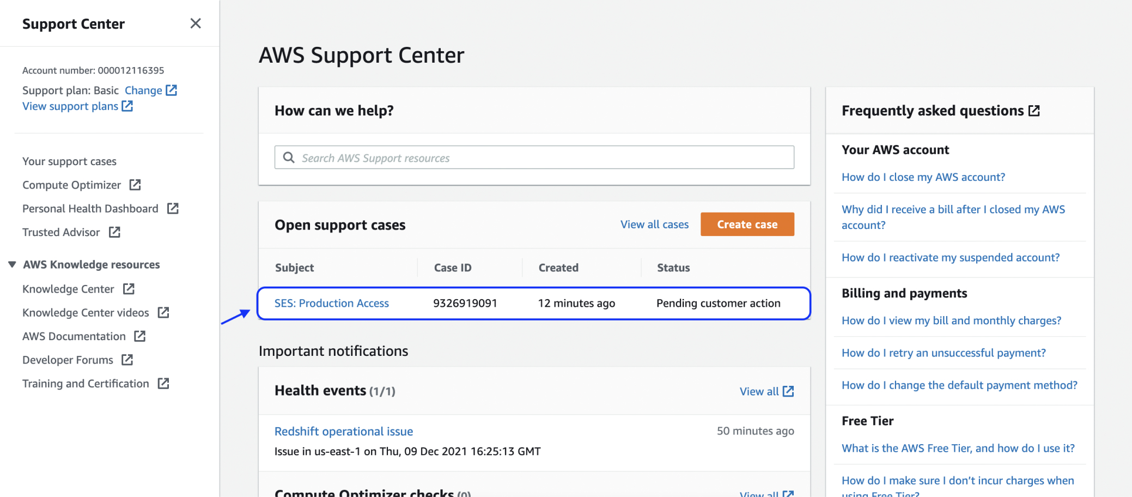The width and height of the screenshot is (1132, 497).
Task: Open Trusted Advisor external link icon
Action: [114, 232]
